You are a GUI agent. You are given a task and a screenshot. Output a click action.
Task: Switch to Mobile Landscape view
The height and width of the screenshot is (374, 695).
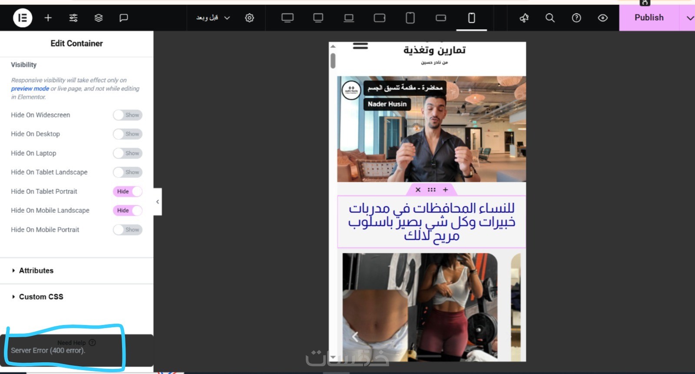coord(441,18)
